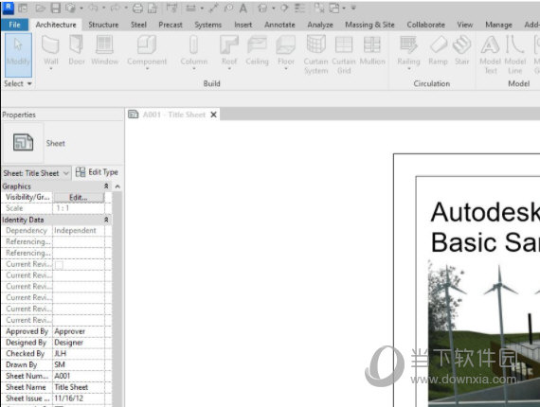Click the Sheet Issue Date value 11/16/12
Screen dimensions: 540x407
point(79,398)
